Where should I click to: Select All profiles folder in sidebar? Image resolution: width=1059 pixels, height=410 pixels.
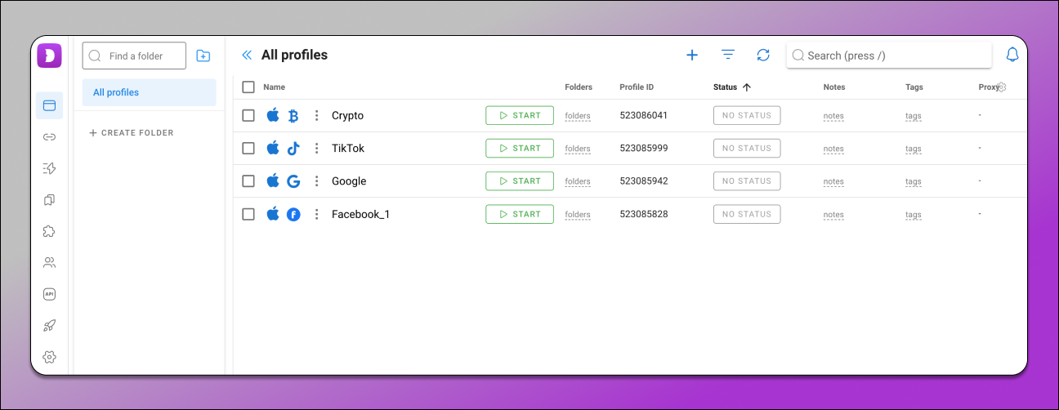point(149,92)
